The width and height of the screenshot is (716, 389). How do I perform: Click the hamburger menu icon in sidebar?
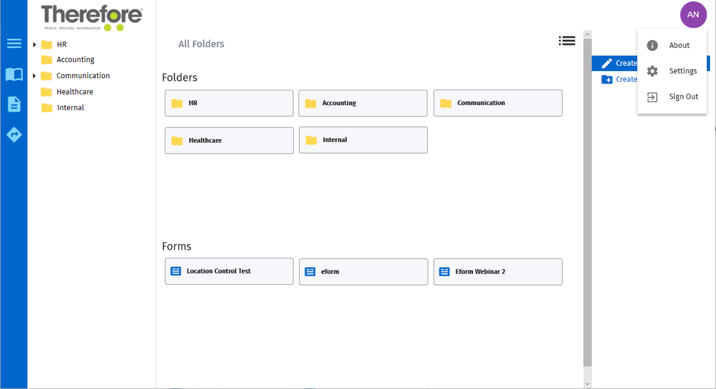(14, 44)
